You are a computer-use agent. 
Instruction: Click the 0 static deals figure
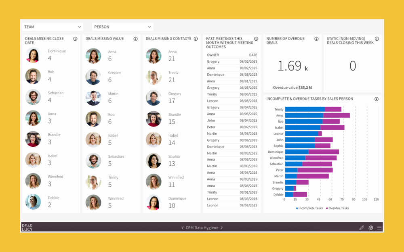(353, 66)
